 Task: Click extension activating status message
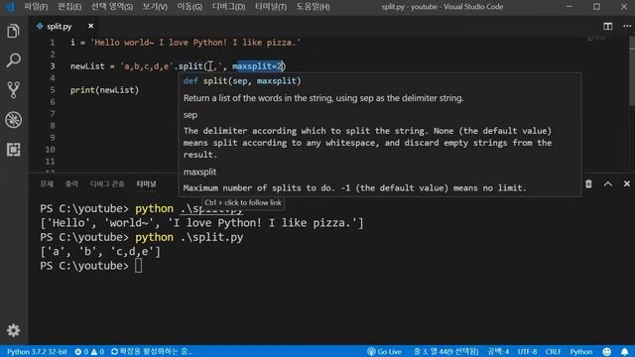[152, 352]
